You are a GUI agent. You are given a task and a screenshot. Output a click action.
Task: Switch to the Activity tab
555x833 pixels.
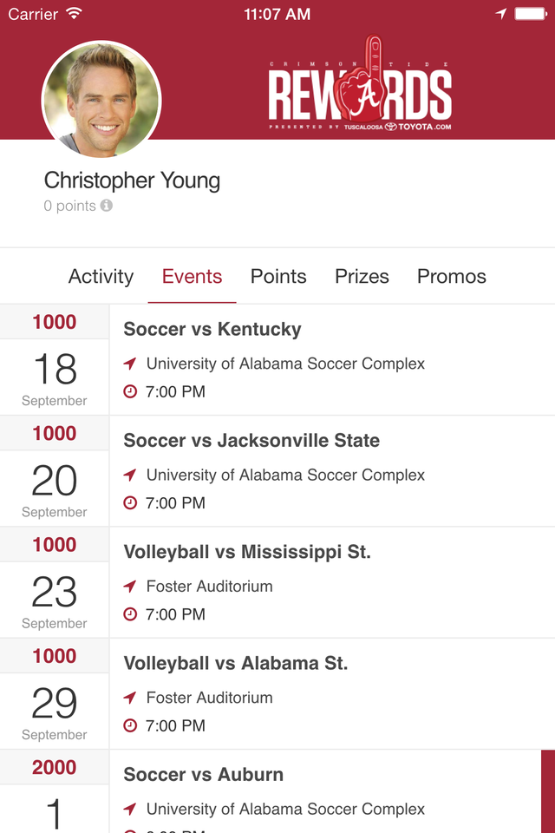click(x=101, y=277)
